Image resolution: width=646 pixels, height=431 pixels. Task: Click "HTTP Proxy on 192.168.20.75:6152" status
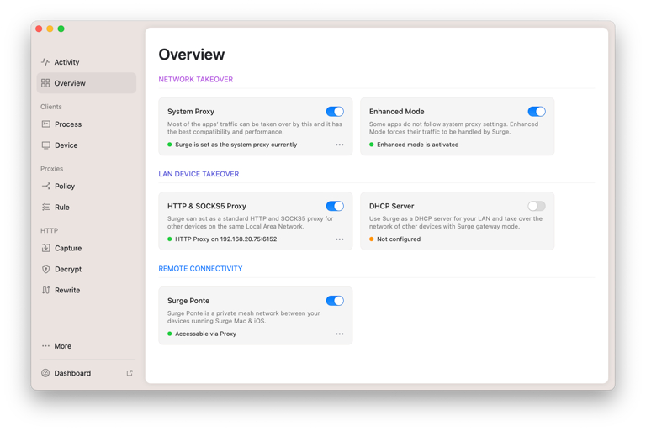tap(225, 239)
